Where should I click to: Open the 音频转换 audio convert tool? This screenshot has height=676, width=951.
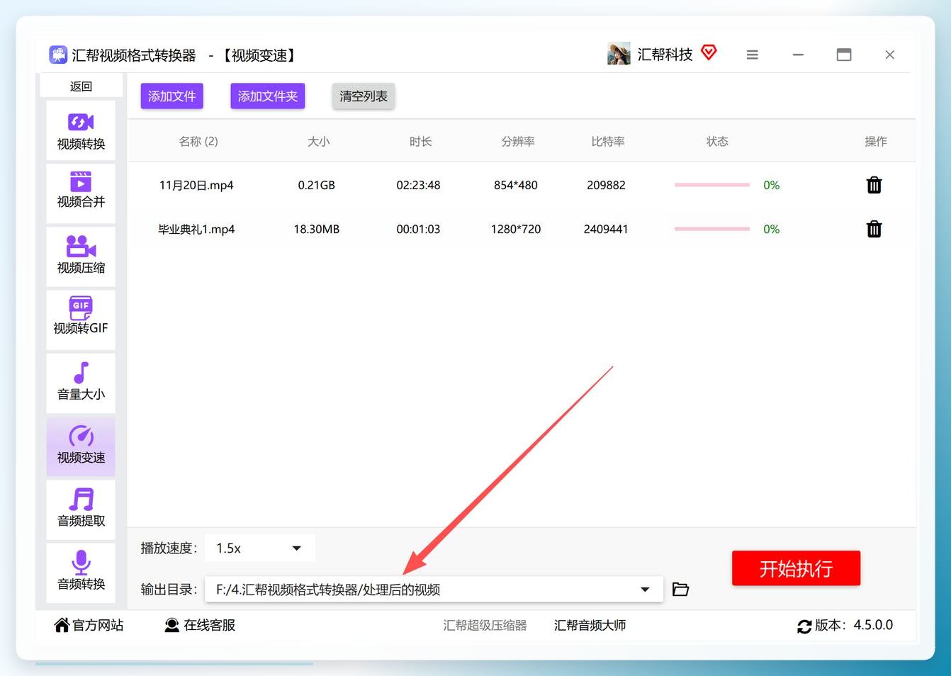pos(81,572)
